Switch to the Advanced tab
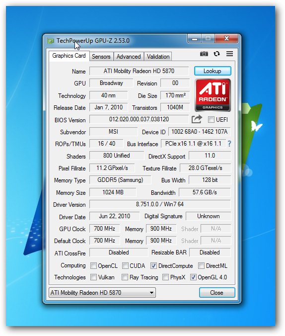 click(x=129, y=57)
